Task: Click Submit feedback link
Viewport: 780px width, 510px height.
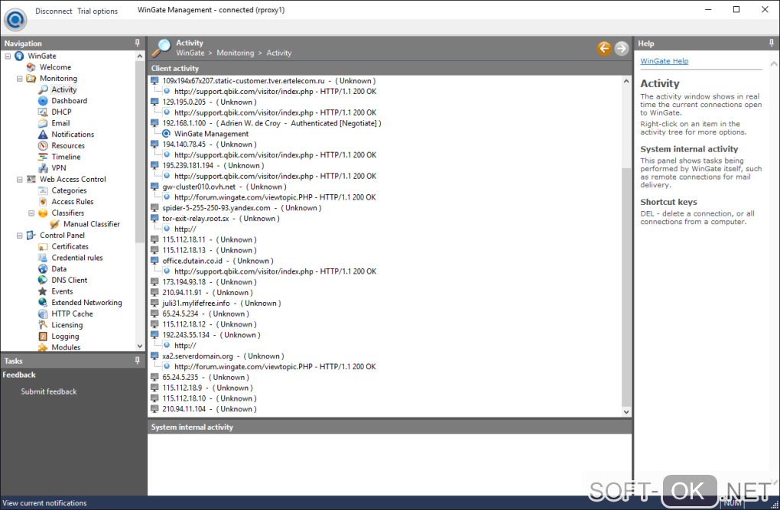Action: coord(49,391)
